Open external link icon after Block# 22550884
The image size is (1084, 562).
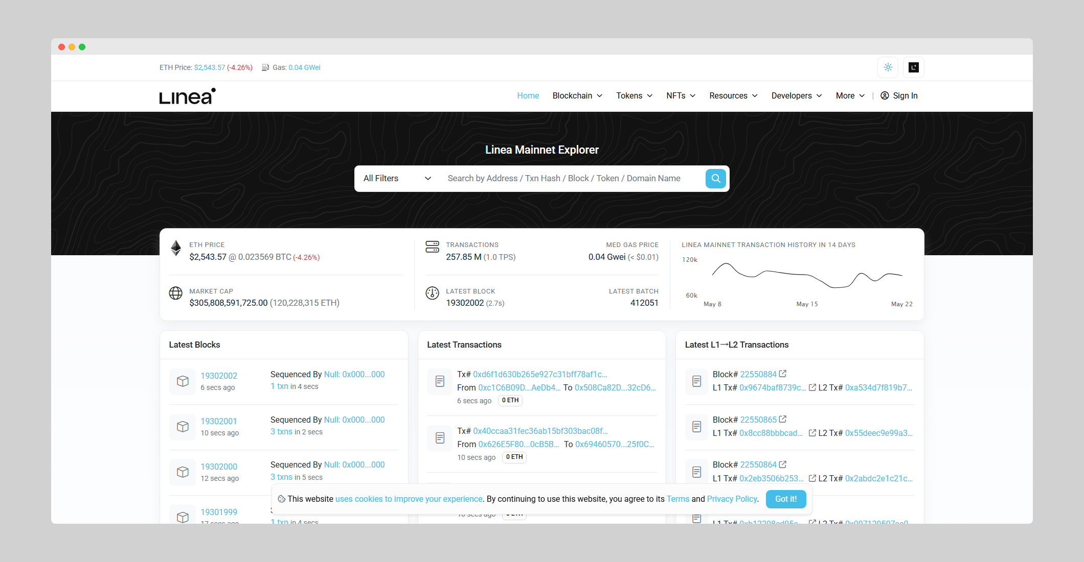(x=783, y=374)
